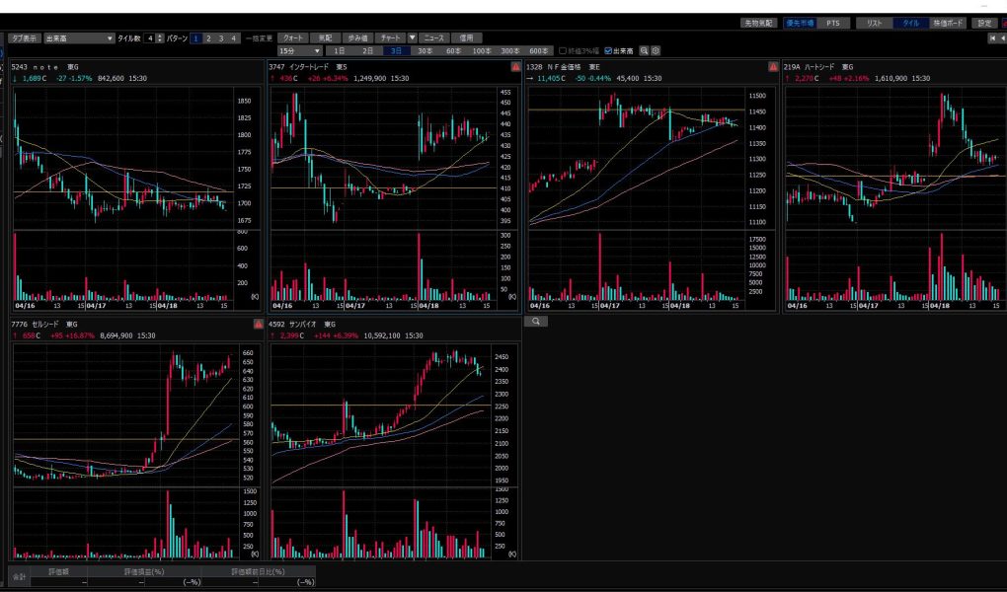Click the 先物気配 button
This screenshot has height=592, width=1007.
(759, 23)
